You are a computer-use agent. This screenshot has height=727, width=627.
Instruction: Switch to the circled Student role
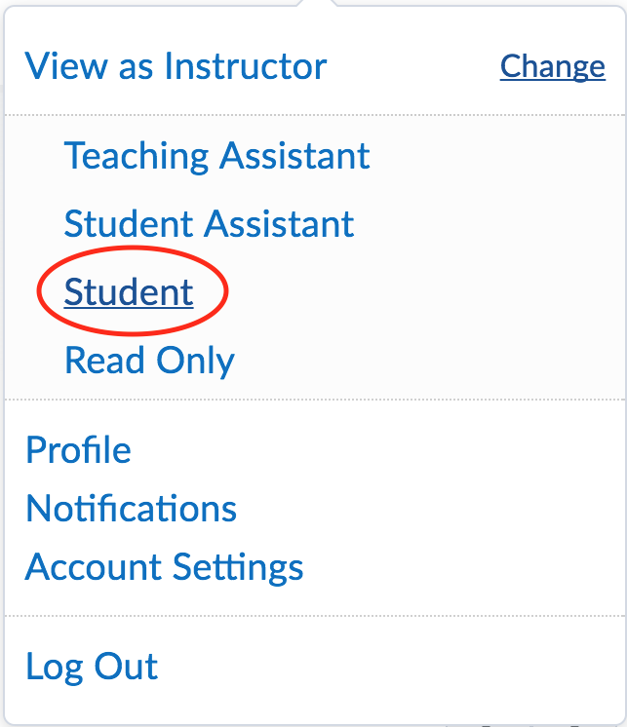(129, 292)
